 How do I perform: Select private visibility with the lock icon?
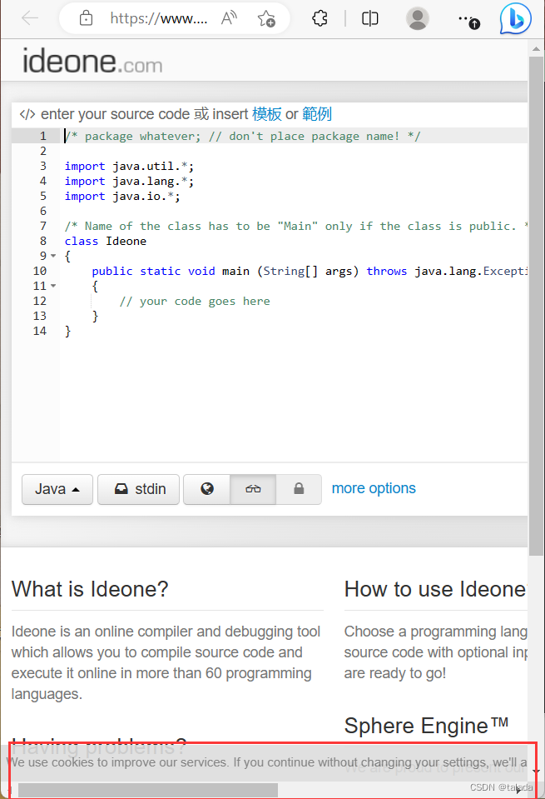pos(299,489)
